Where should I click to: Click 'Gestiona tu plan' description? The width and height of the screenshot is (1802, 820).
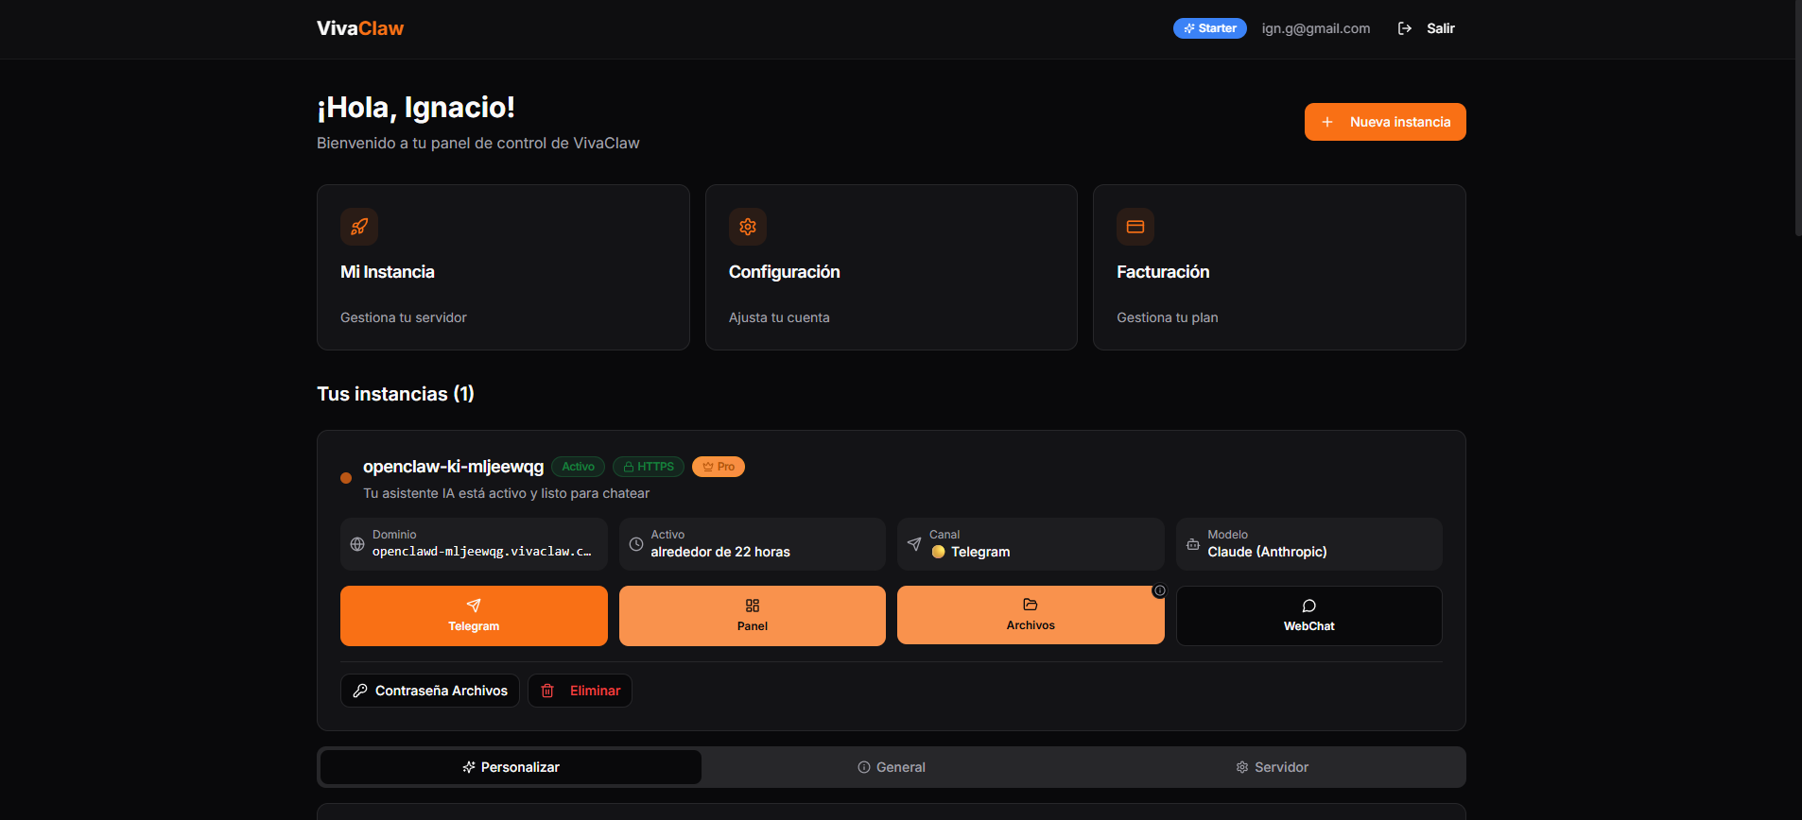click(x=1168, y=317)
